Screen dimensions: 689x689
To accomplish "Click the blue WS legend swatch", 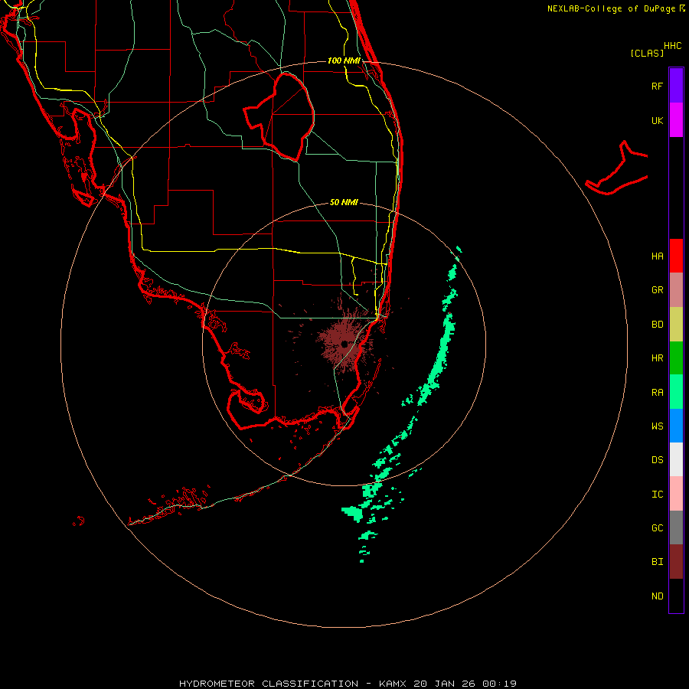I will (x=676, y=426).
